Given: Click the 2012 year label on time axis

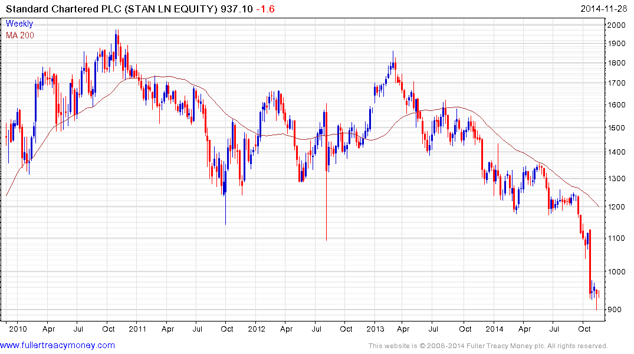Looking at the screenshot, I should (x=257, y=329).
